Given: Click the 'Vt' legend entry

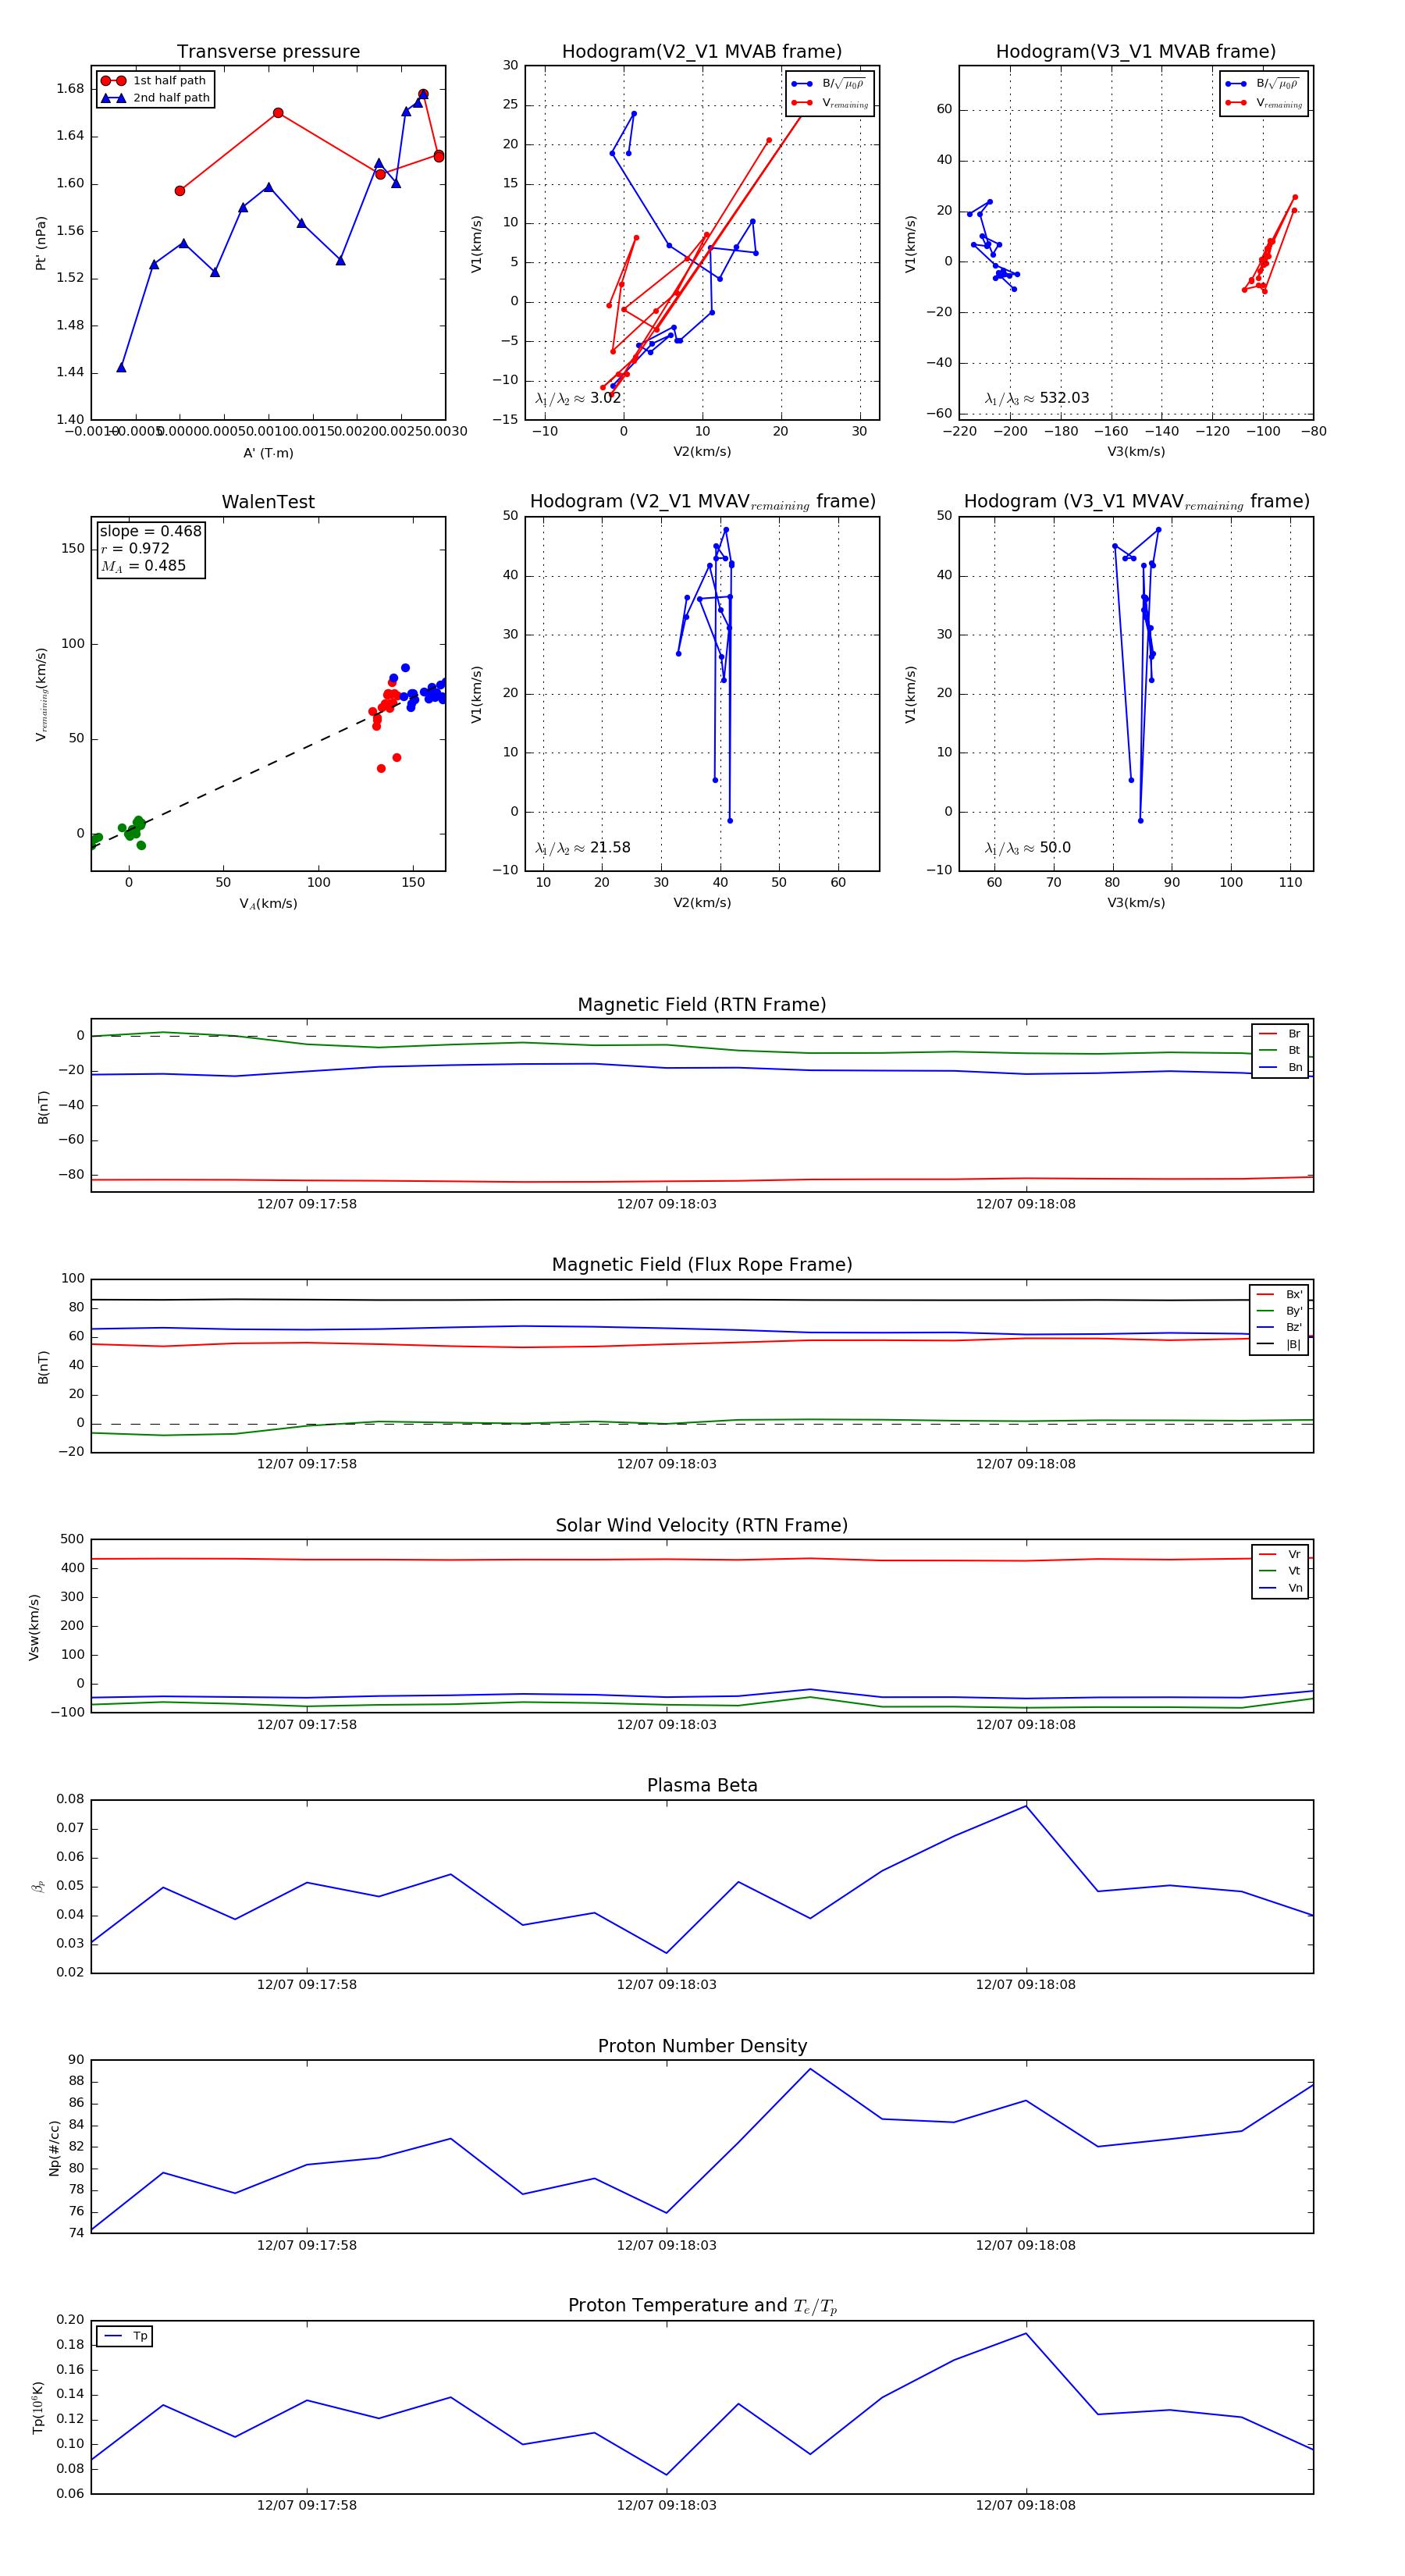Looking at the screenshot, I should click(x=1281, y=1571).
